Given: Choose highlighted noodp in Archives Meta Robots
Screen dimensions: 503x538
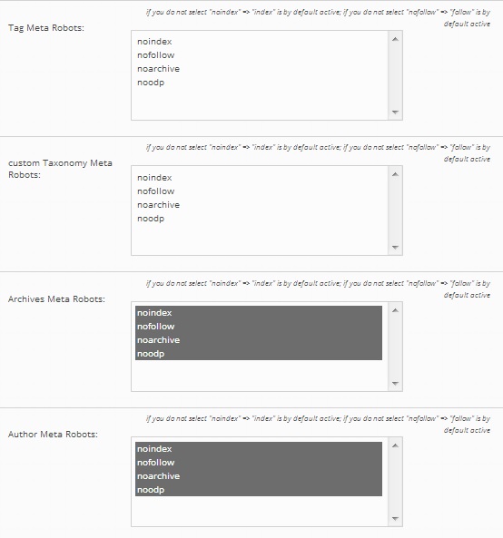Looking at the screenshot, I should [259, 354].
